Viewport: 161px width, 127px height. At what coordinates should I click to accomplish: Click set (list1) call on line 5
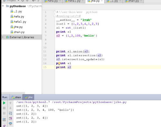(76, 28)
